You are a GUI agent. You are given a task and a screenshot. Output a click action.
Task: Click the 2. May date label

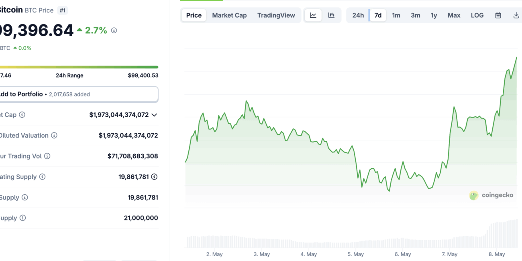coord(214,254)
